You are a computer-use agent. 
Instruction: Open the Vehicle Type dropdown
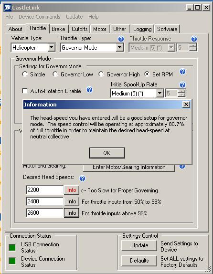tap(52, 47)
